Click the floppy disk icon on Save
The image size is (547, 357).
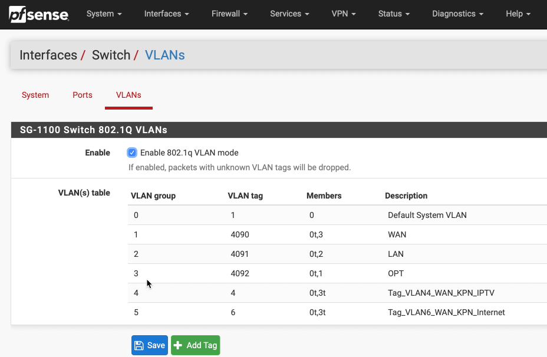pos(139,345)
